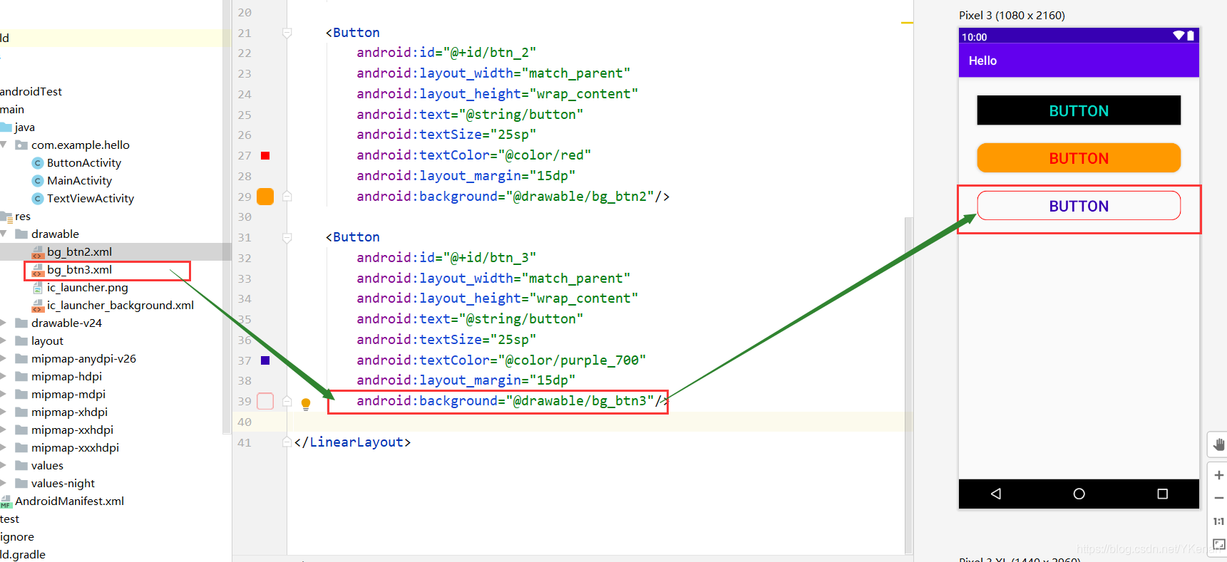Viewport: 1227px width, 562px height.
Task: Open ButtonActivity class
Action: click(83, 163)
